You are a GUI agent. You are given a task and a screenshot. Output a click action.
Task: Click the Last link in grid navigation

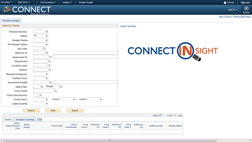[180, 116]
